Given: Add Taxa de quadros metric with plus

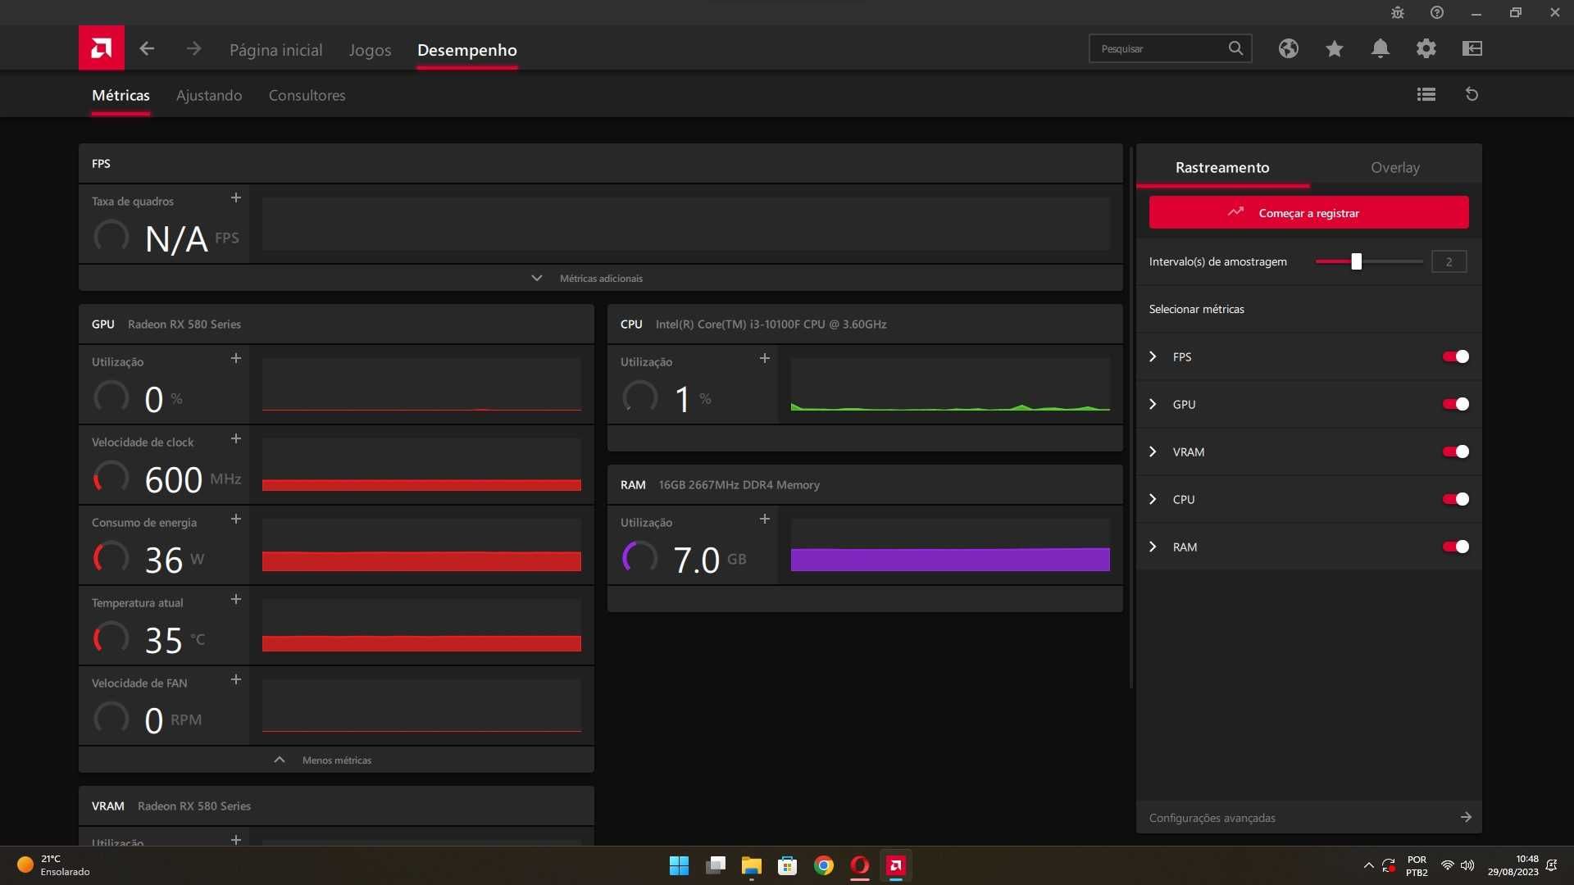Looking at the screenshot, I should [236, 197].
